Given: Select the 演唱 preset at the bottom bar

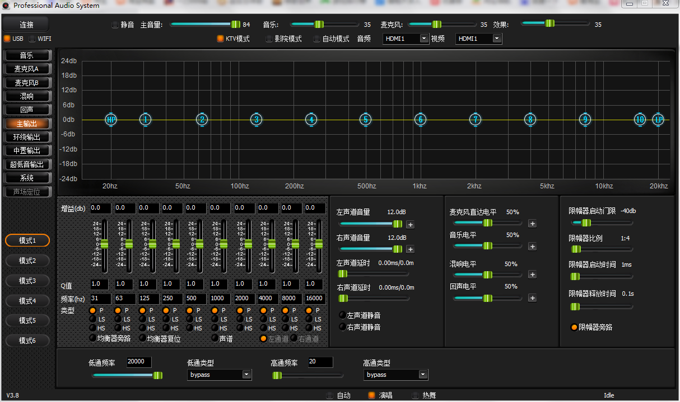Looking at the screenshot, I should pyautogui.click(x=371, y=395).
